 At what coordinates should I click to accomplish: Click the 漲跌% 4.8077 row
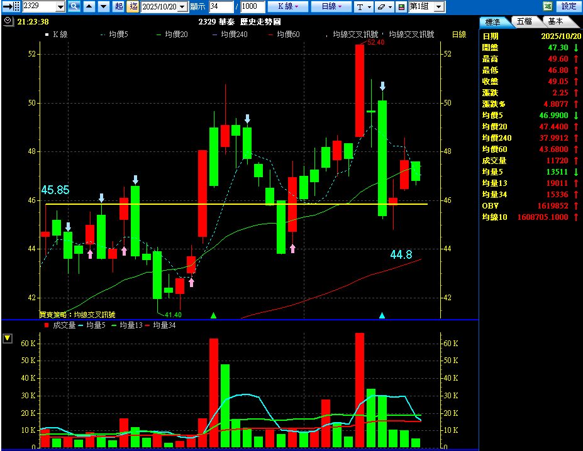click(x=531, y=104)
